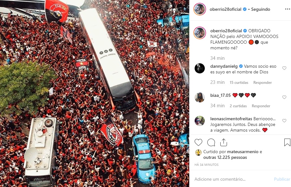Like leonascimentofreitas's comment heart

point(284,121)
